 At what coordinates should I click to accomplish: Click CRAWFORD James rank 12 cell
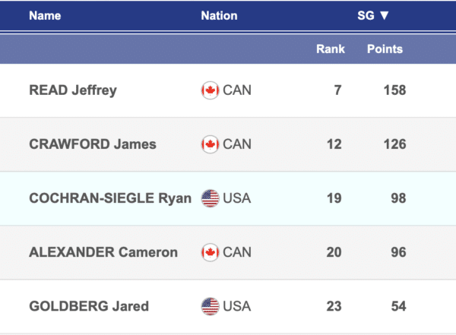click(x=334, y=144)
